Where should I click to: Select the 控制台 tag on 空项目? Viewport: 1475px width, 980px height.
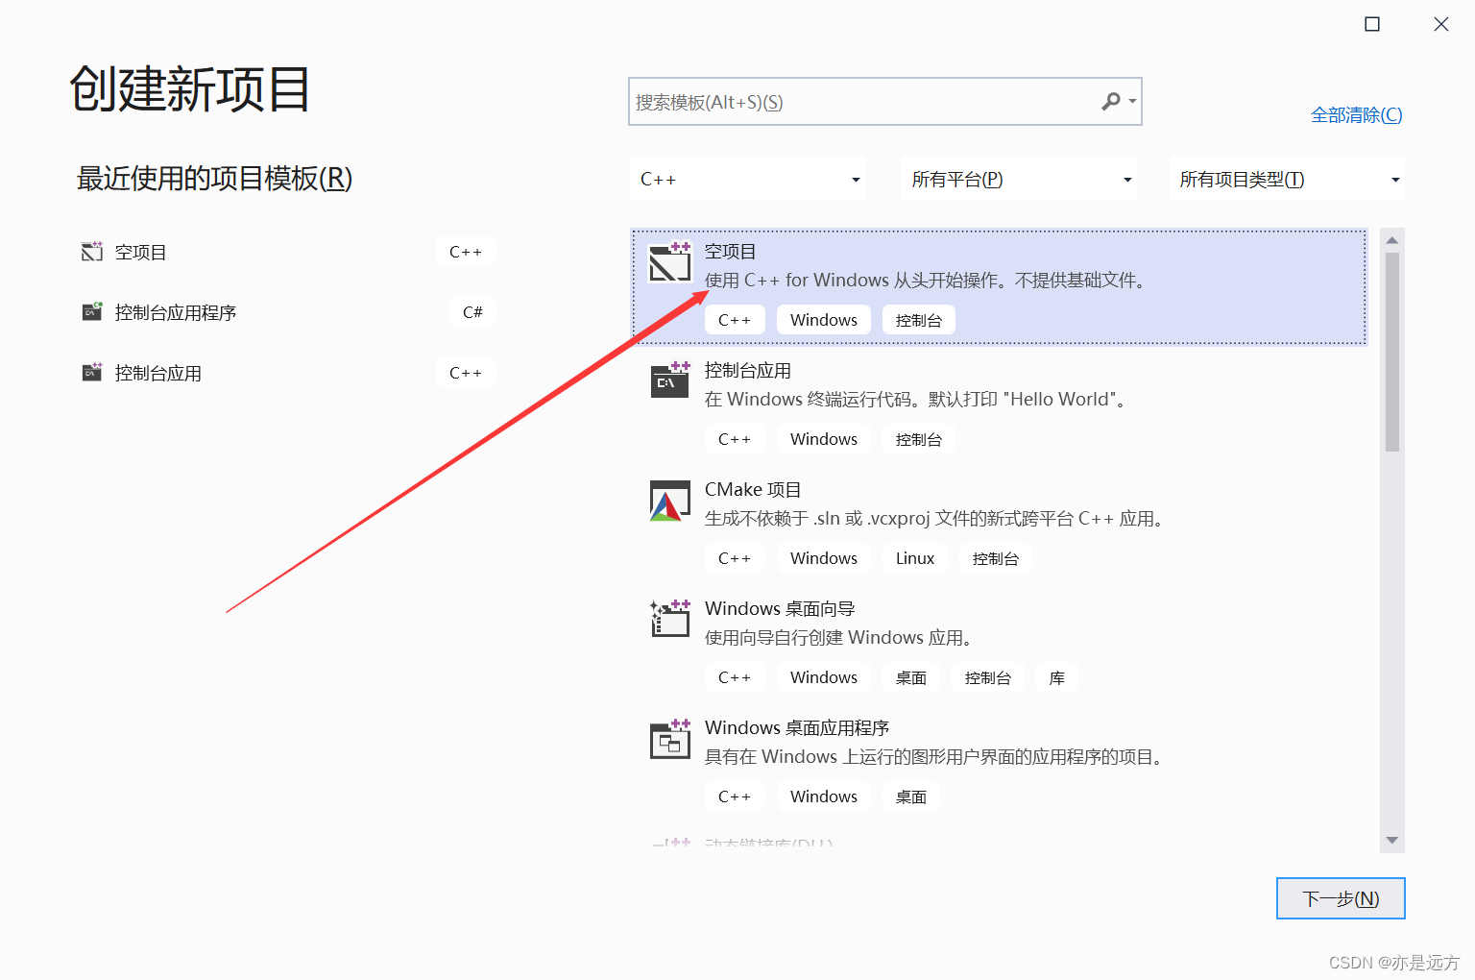pyautogui.click(x=918, y=319)
